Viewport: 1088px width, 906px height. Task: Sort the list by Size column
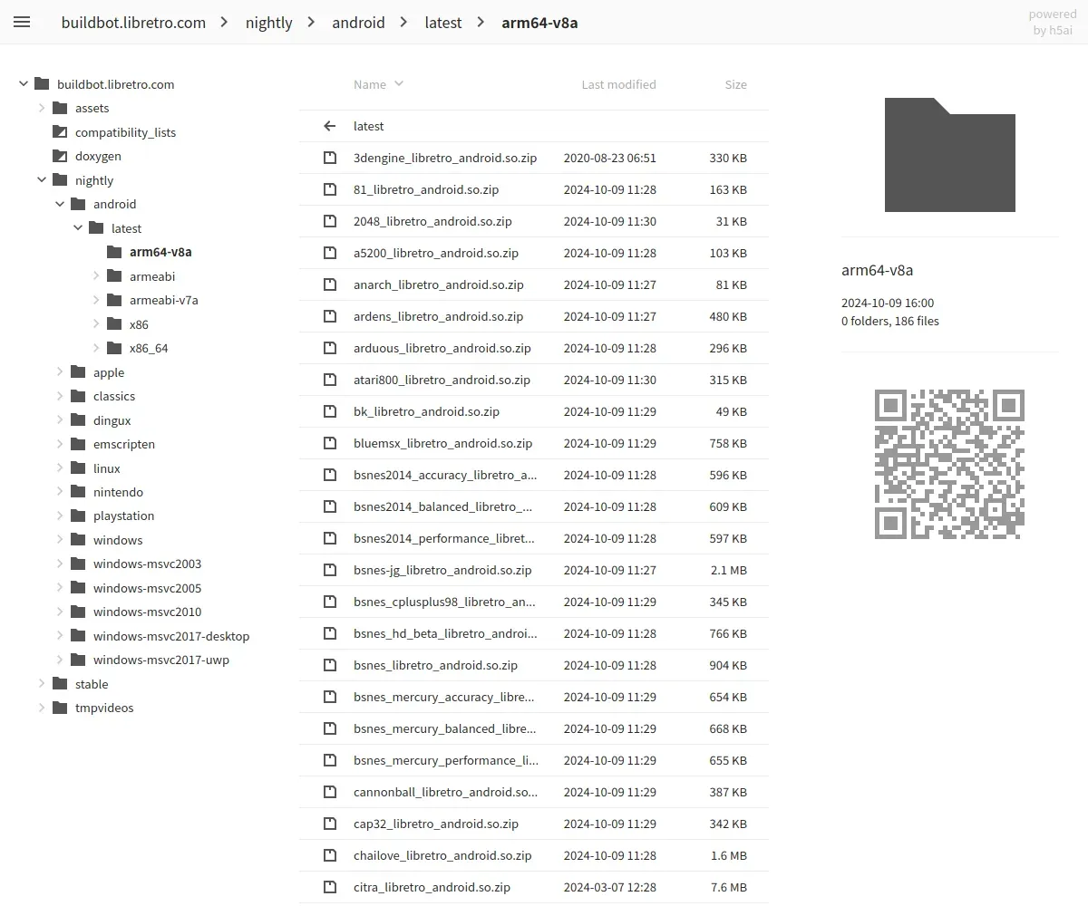click(x=735, y=84)
